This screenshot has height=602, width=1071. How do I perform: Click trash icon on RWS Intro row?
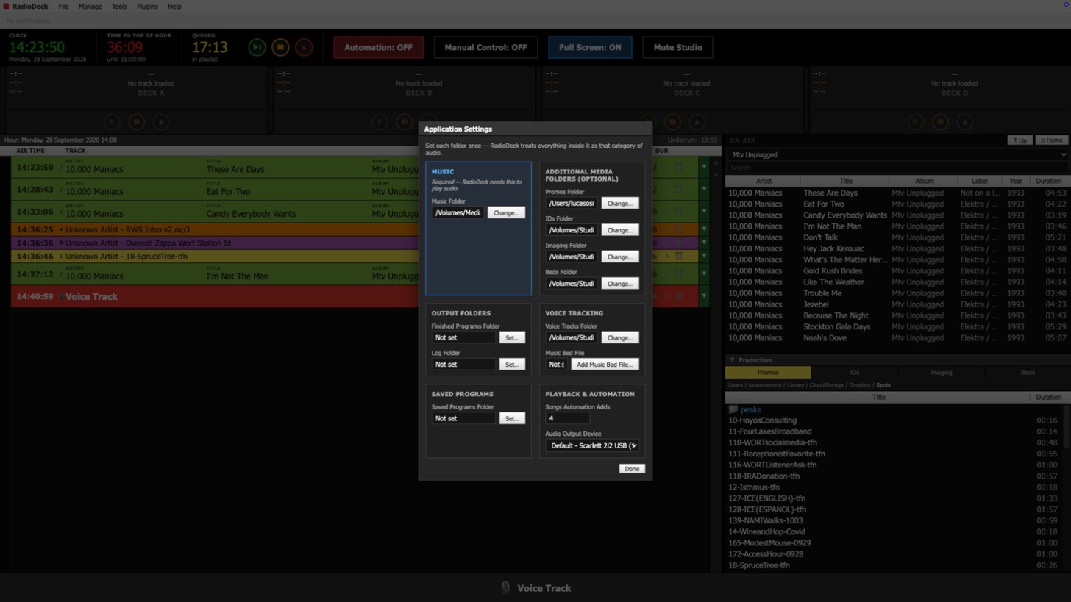[x=679, y=229]
